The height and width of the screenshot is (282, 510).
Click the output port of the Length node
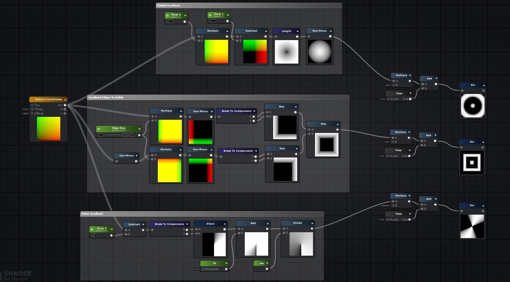point(297,37)
